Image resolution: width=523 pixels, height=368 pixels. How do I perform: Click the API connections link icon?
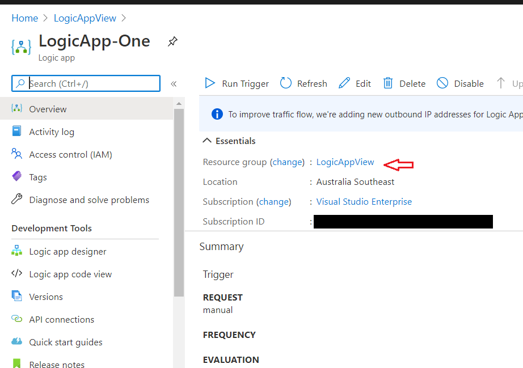click(16, 319)
